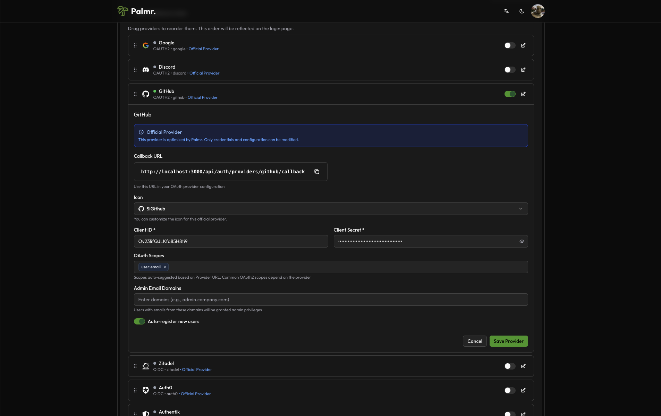Screen dimensions: 661x416
Task: Focus the Client ID input field
Action: 231,241
